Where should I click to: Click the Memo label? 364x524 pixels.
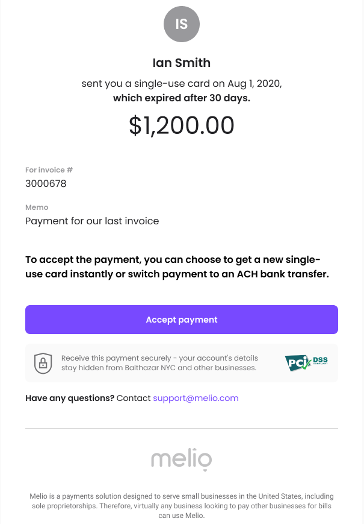[37, 207]
